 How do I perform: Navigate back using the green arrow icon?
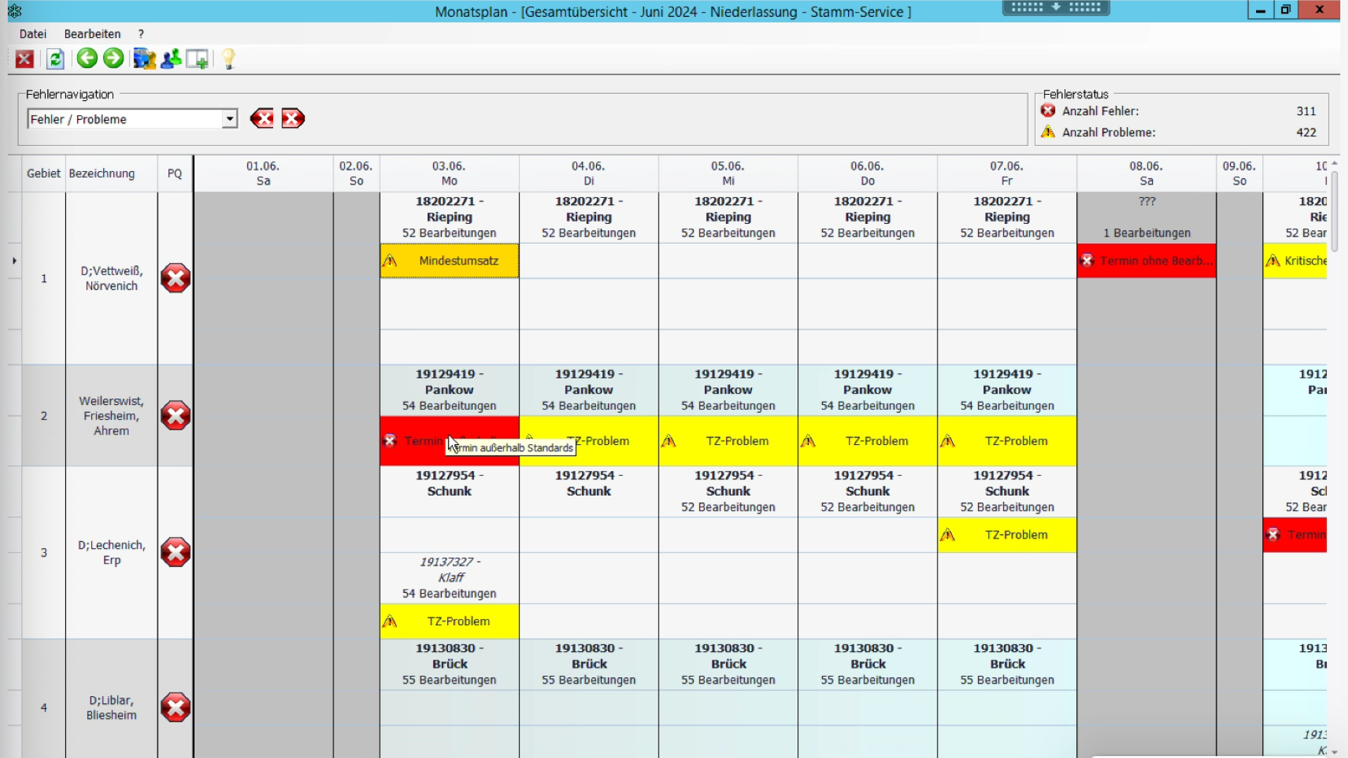[x=86, y=59]
